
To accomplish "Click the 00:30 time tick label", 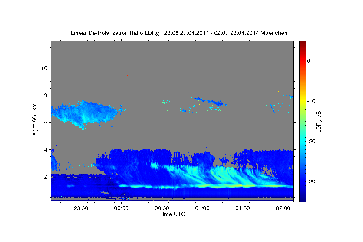I will coord(162,208).
